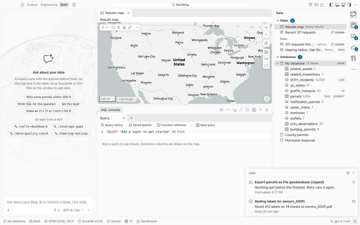Click the QA this layer suggestion
The image size is (360, 225).
point(71,104)
